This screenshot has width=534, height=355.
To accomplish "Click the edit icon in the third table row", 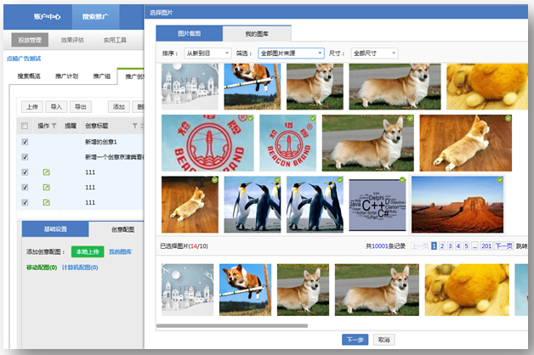I will coord(47,172).
